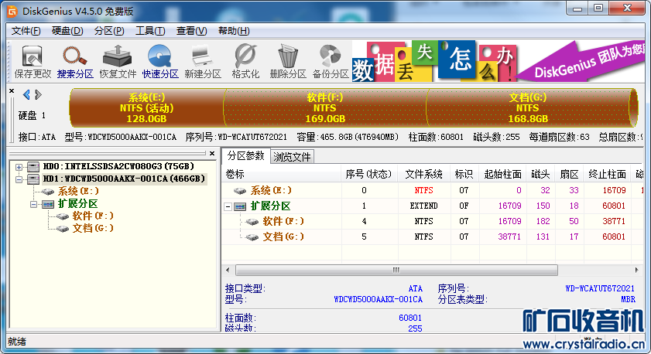Click red NTFS cell of 系统(E:) row
This screenshot has height=354, width=651.
pos(423,190)
